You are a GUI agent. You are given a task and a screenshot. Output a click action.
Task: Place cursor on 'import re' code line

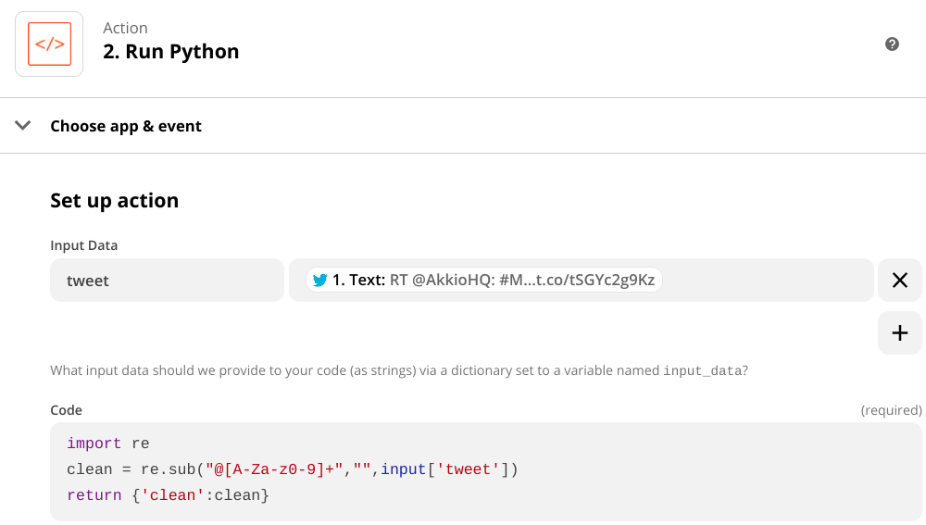click(107, 444)
